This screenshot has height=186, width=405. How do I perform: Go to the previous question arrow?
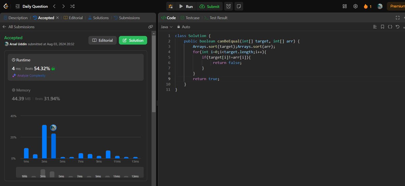54,6
